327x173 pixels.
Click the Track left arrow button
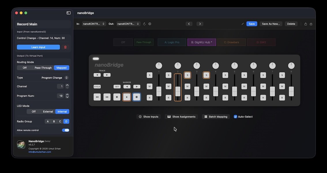coord(97,75)
